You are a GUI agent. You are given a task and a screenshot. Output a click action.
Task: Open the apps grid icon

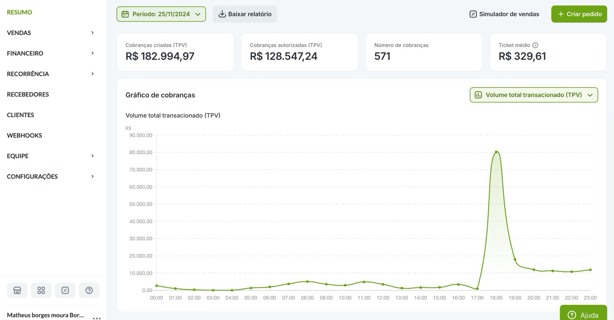[x=41, y=290]
